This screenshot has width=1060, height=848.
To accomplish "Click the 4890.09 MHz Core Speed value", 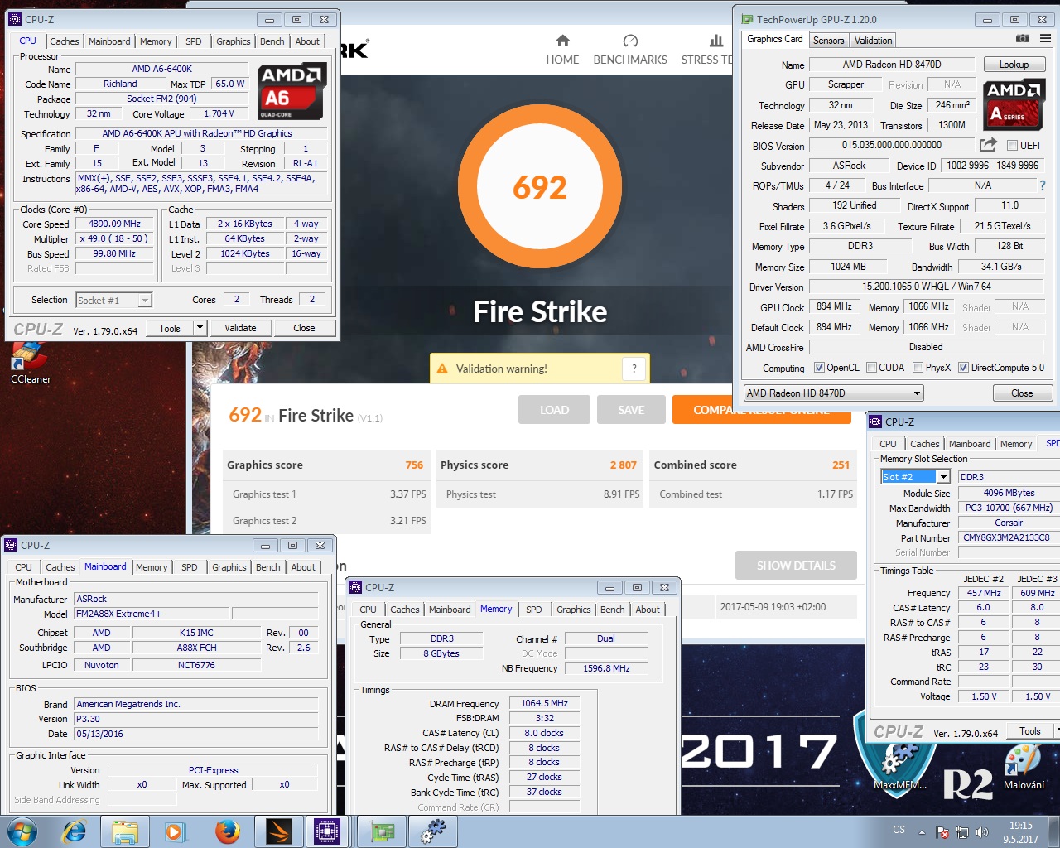I will pos(114,224).
